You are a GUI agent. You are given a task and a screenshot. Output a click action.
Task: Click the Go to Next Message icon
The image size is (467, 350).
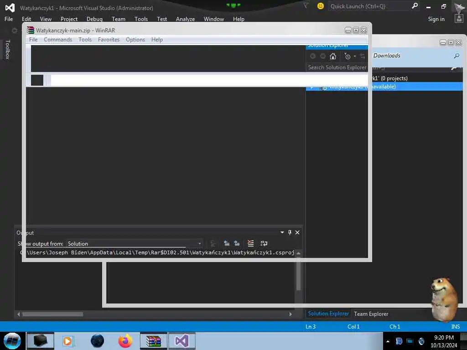click(x=237, y=243)
